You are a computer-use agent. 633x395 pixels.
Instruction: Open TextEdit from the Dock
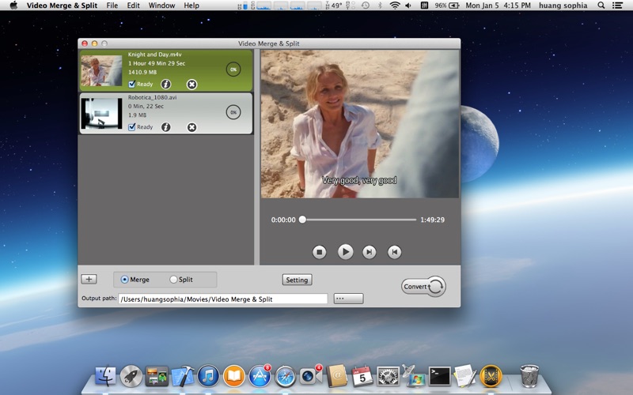[464, 377]
